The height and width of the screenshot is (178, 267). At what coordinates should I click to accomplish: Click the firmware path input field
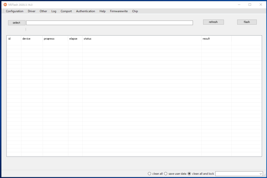[110, 22]
